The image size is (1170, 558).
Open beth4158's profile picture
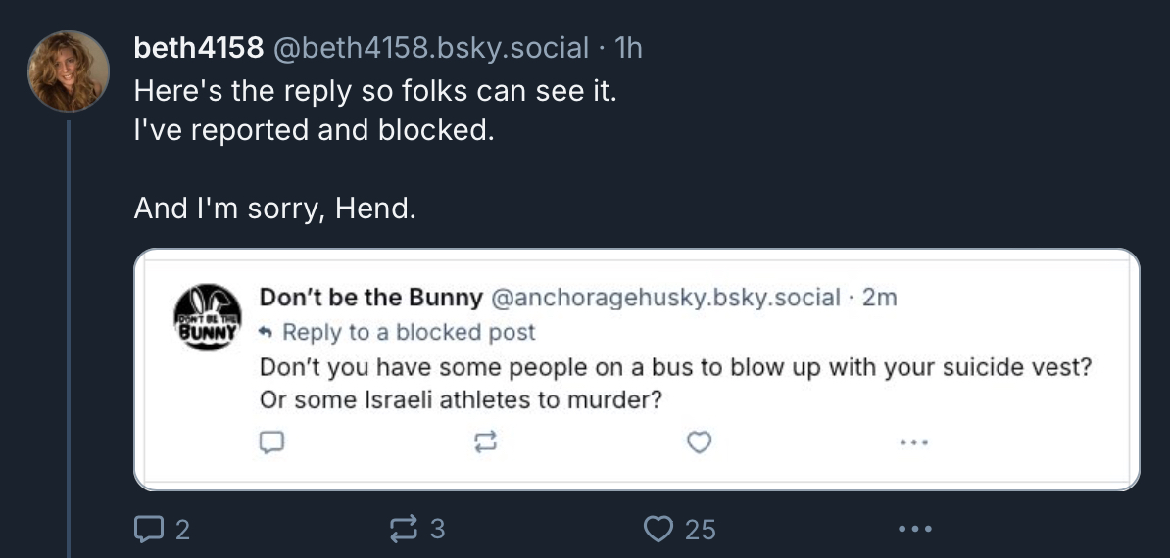pos(69,71)
